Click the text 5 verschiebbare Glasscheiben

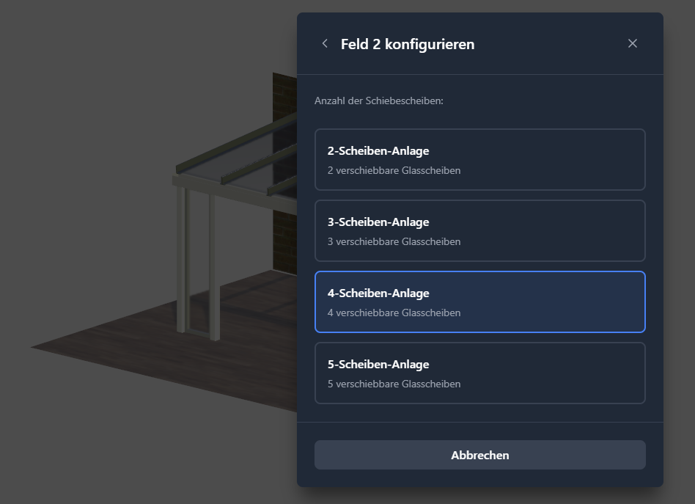(394, 384)
